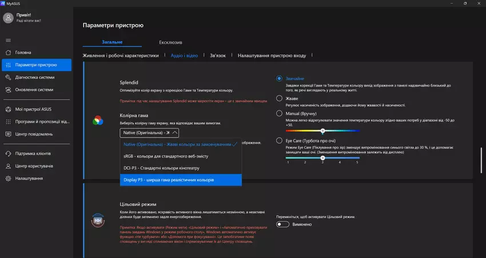486x258 pixels.
Task: Select the Звичайне radio button
Action: pos(279,78)
